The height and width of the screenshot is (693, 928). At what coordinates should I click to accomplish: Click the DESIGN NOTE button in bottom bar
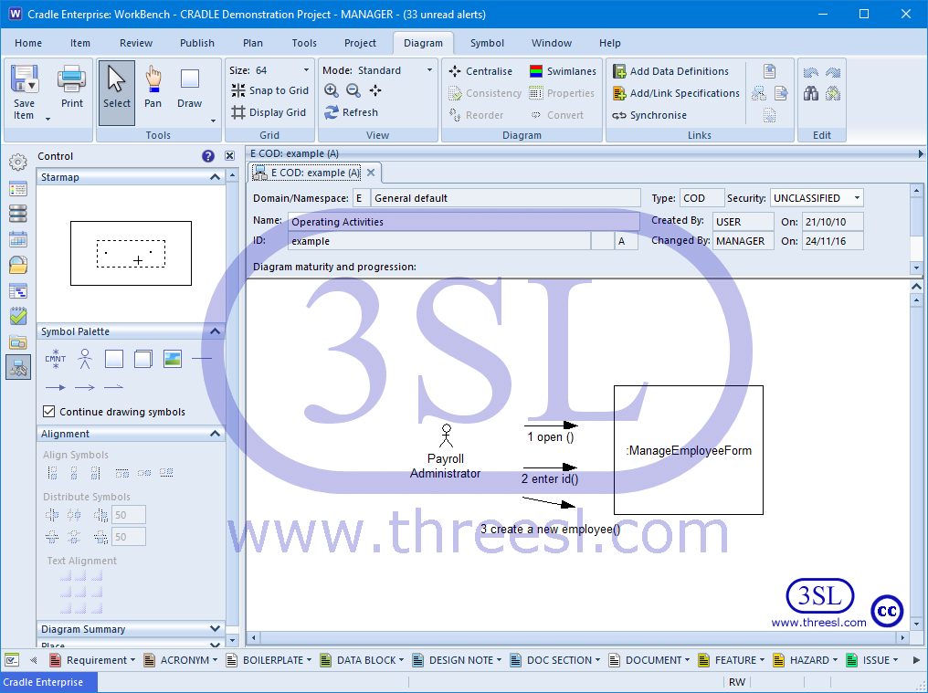coord(457,660)
